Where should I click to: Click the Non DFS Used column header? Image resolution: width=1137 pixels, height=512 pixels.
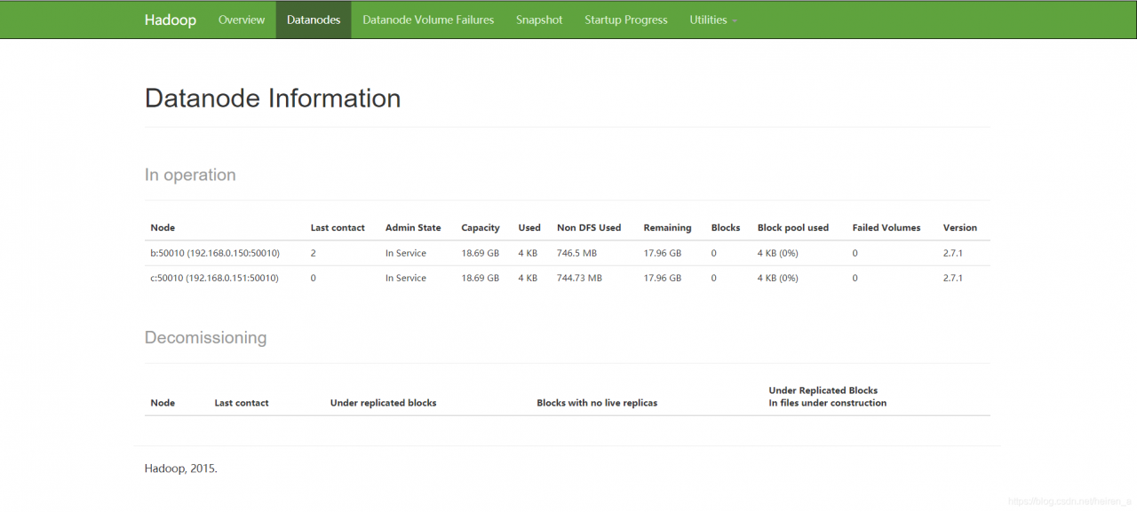point(589,228)
